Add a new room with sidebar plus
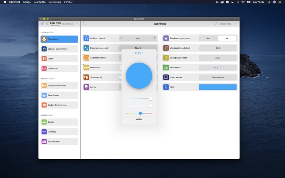285x178 pixels. [77, 24]
